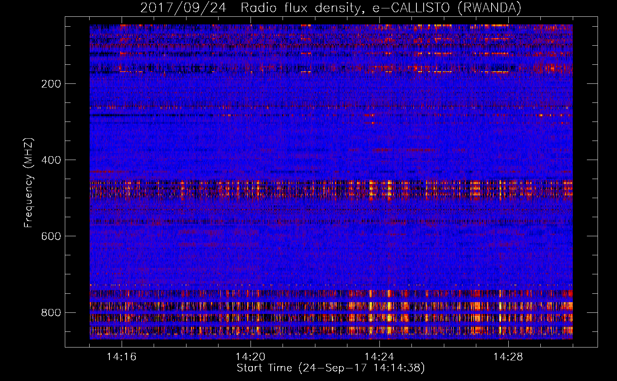This screenshot has width=617, height=381.
Task: Click the plot title "2017/09/24 Radio flux density, e-CALLISTO (RWANDA)"
Action: click(331, 8)
